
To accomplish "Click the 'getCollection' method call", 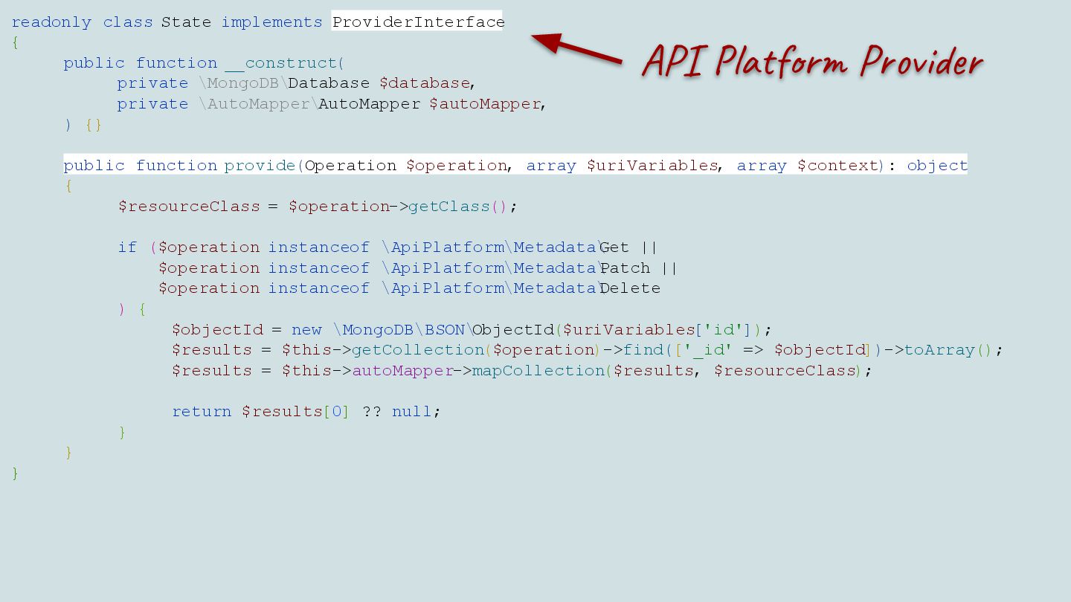I will [x=418, y=350].
